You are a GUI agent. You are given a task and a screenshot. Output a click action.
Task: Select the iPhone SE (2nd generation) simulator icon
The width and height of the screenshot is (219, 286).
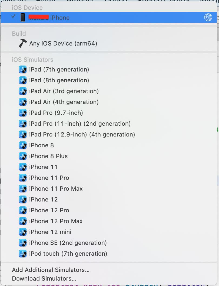(x=23, y=243)
